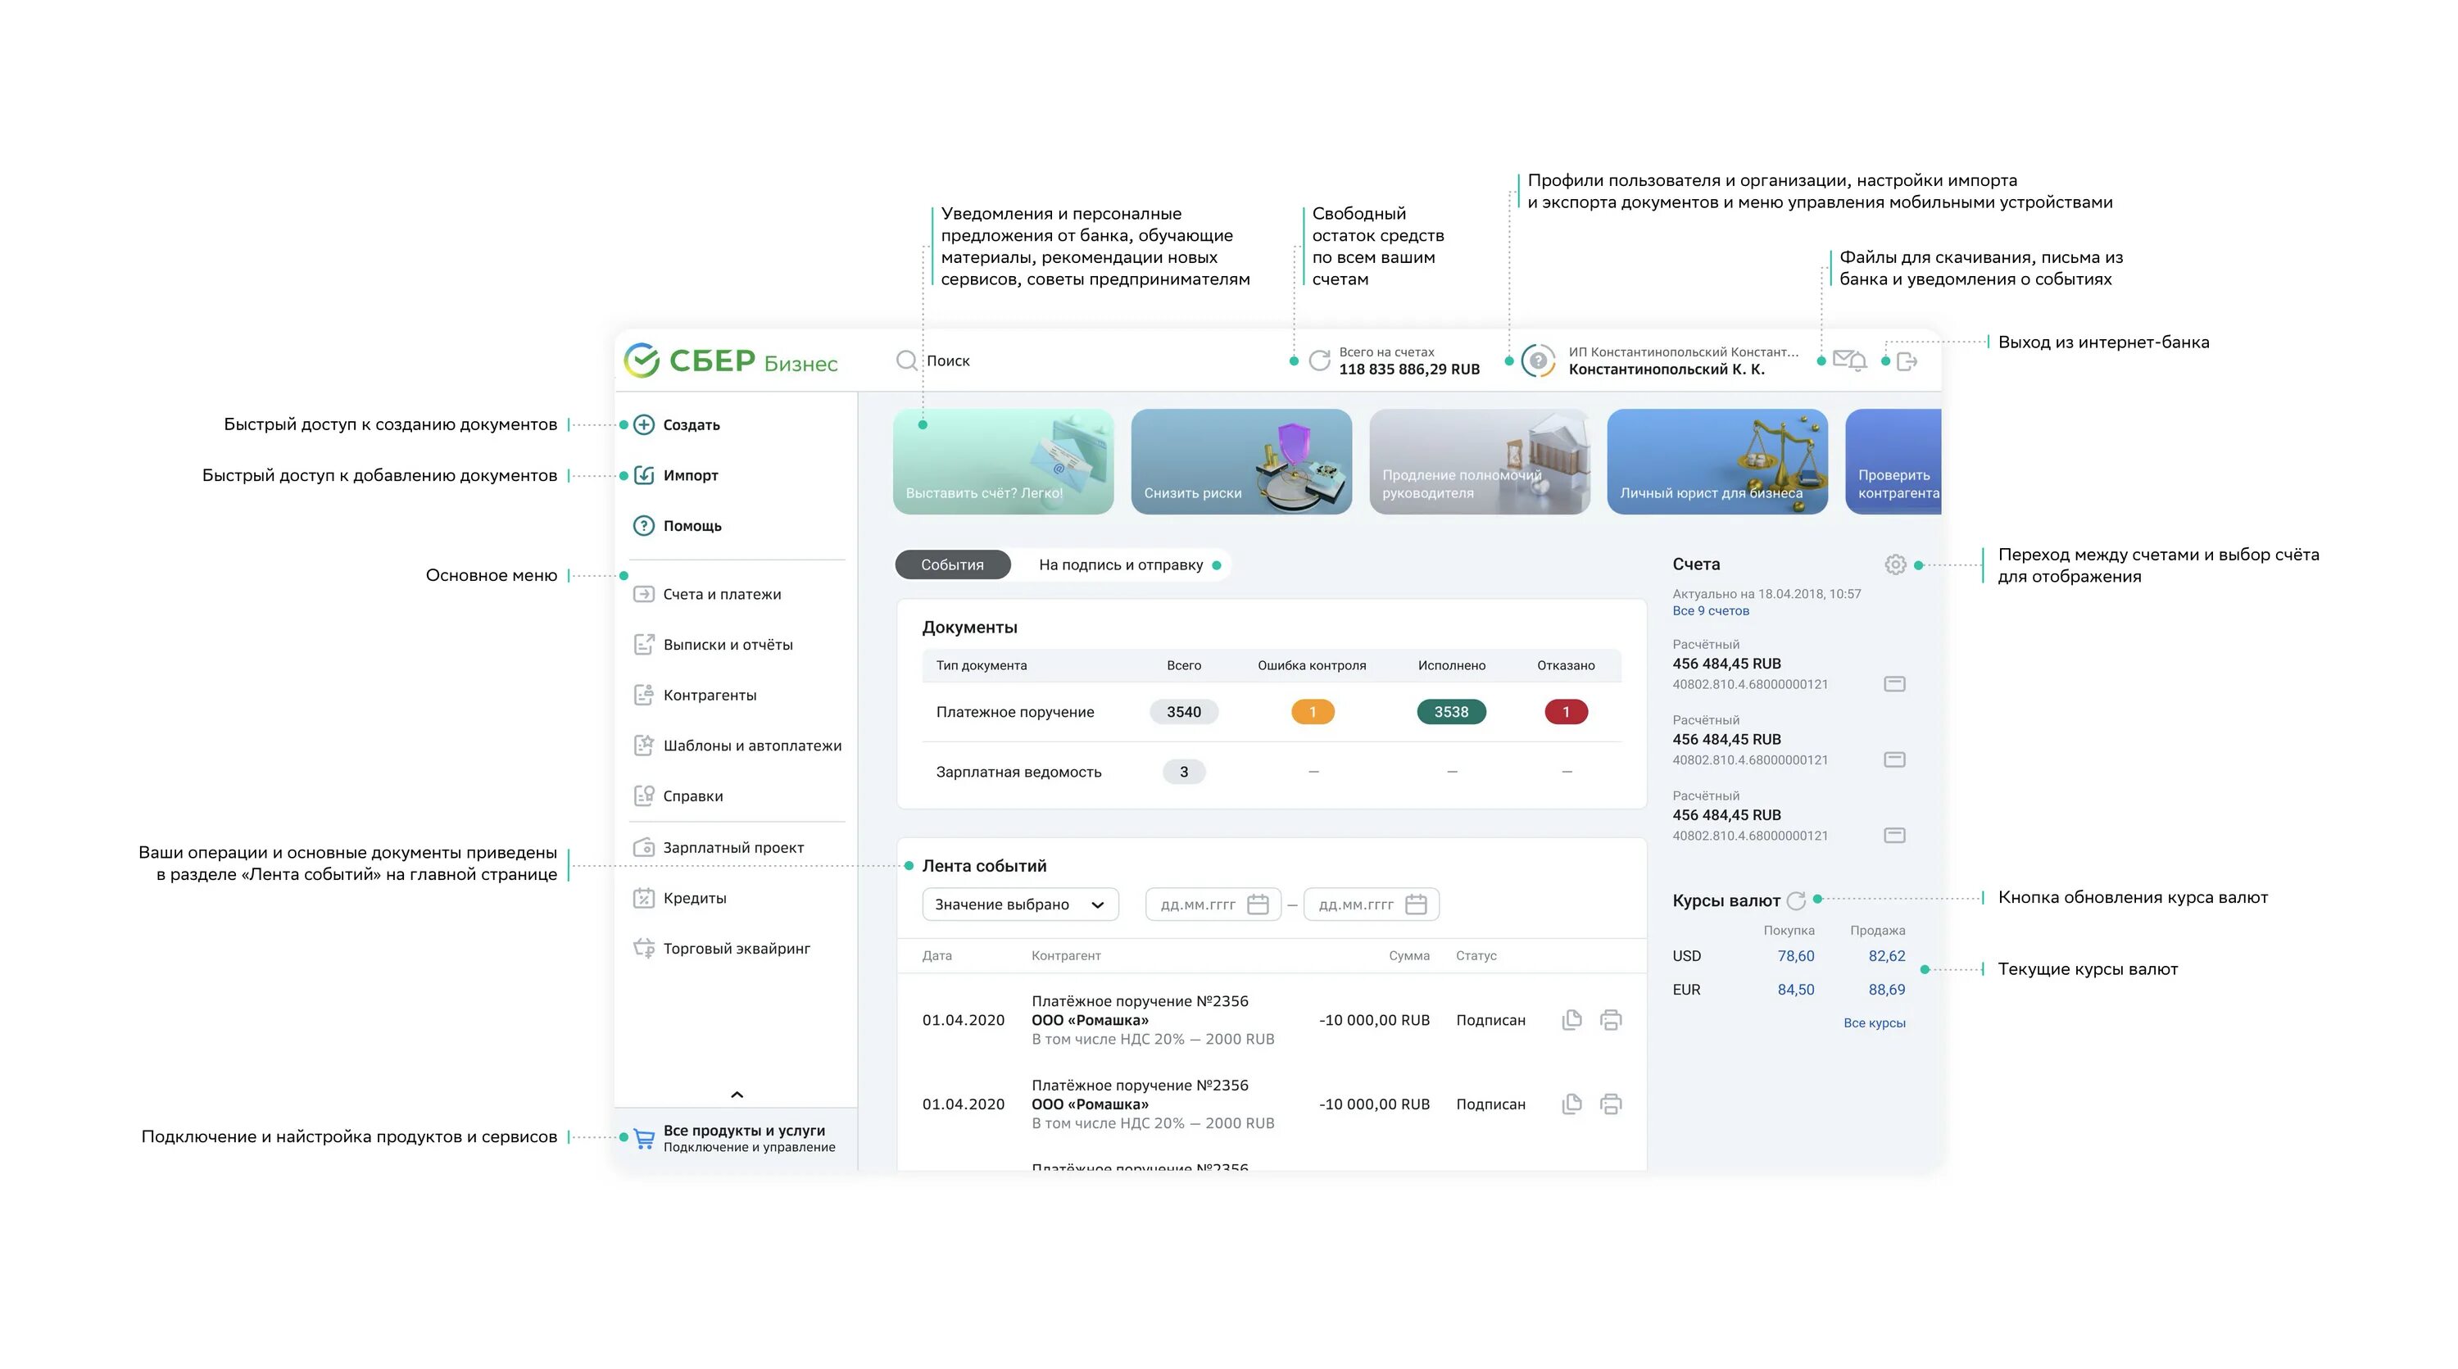Refresh total account balance icon
Image resolution: width=2458 pixels, height=1369 pixels.
(x=1320, y=360)
